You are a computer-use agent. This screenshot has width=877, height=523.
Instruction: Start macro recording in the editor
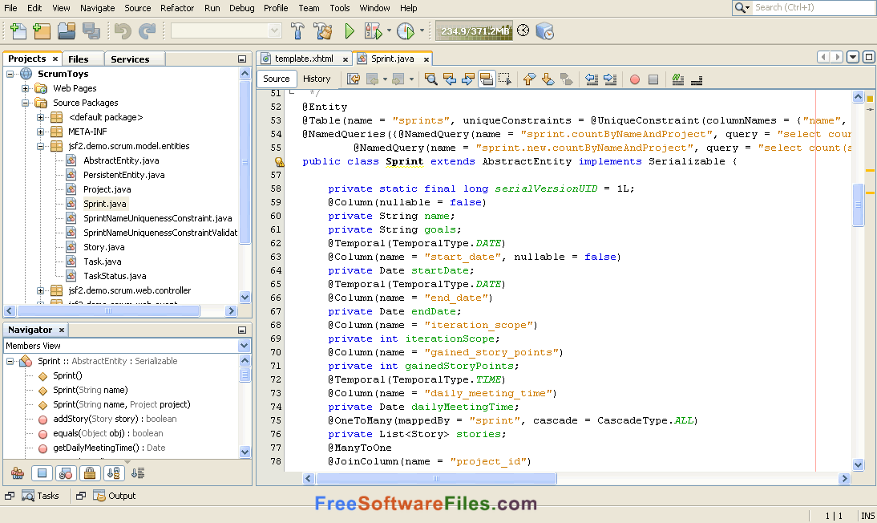pos(633,79)
